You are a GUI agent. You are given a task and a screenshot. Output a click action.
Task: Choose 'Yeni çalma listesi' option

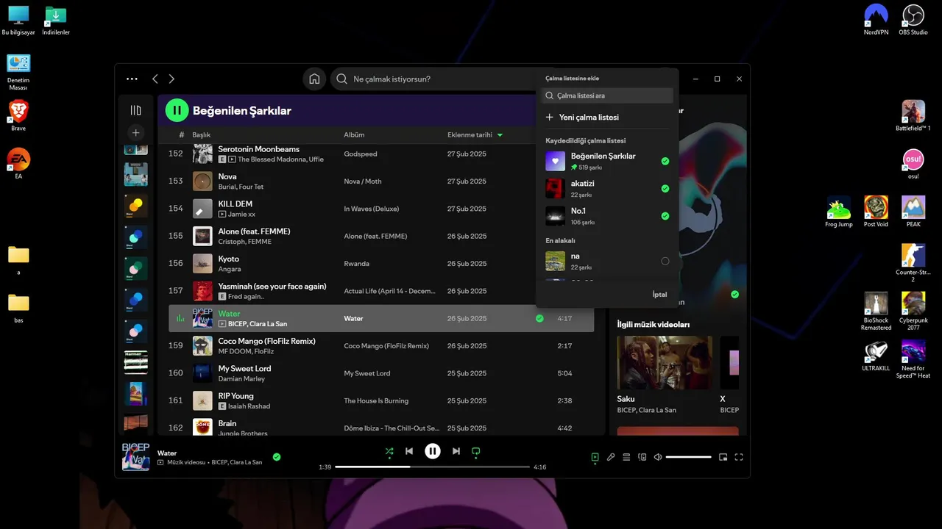[x=607, y=117]
